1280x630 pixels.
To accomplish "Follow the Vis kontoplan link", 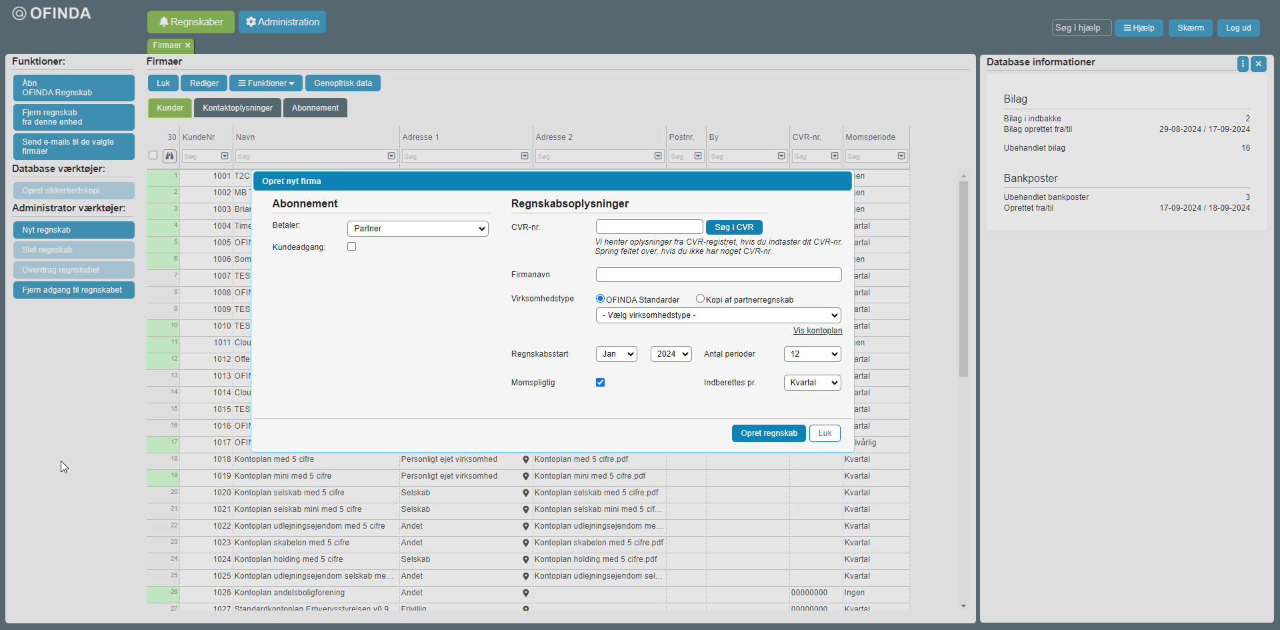I will coord(817,331).
